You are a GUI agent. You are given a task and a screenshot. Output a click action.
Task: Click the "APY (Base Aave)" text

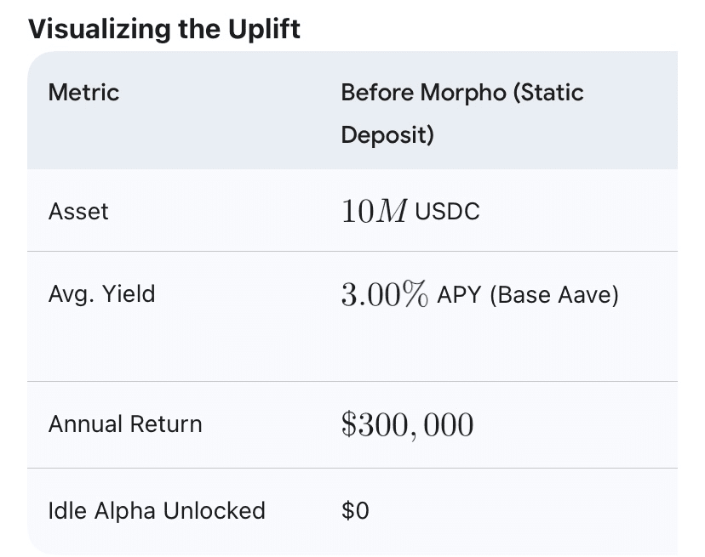click(x=527, y=294)
